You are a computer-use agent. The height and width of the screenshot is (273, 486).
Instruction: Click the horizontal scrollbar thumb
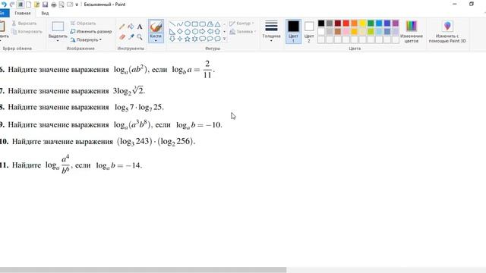(144, 270)
